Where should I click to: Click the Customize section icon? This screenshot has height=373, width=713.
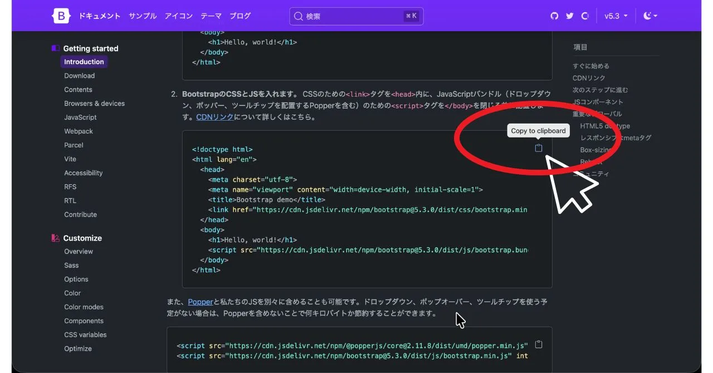click(x=55, y=238)
